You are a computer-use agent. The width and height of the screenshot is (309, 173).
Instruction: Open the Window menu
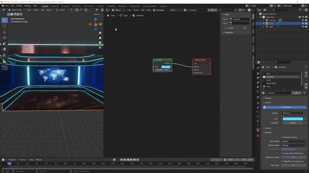pos(28,6)
